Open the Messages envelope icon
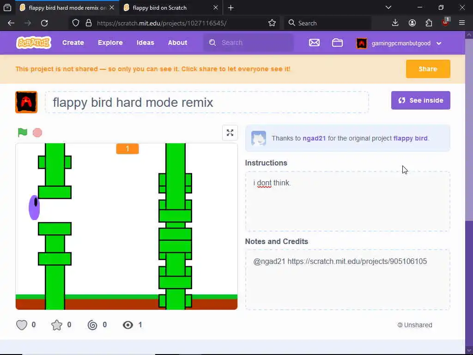The image size is (473, 355). pyautogui.click(x=314, y=43)
